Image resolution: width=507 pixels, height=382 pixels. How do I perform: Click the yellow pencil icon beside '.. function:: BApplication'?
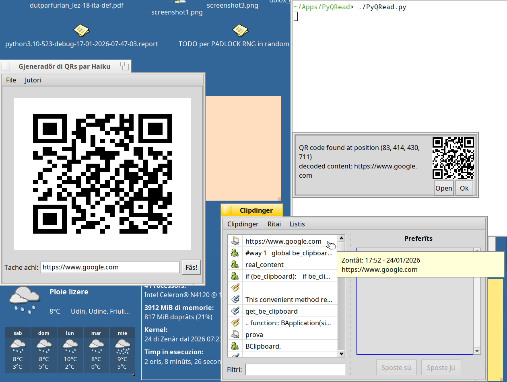pos(235,323)
